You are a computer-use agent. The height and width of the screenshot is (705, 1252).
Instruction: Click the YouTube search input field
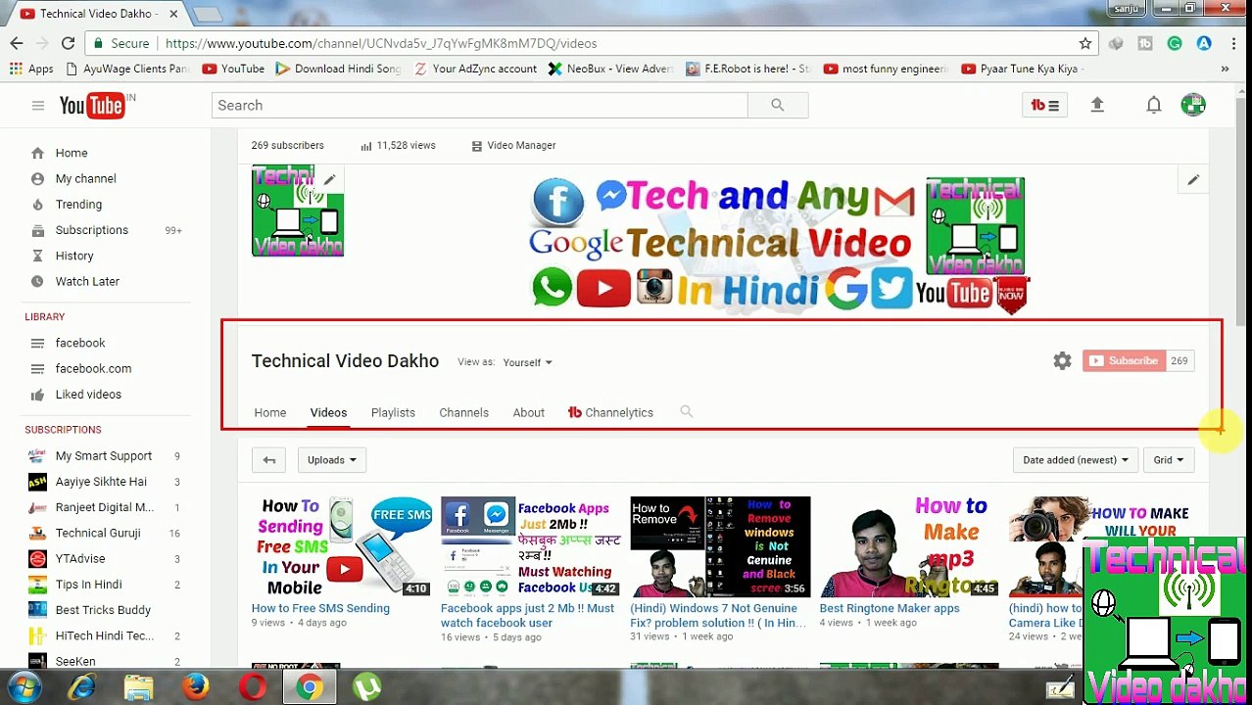[479, 105]
